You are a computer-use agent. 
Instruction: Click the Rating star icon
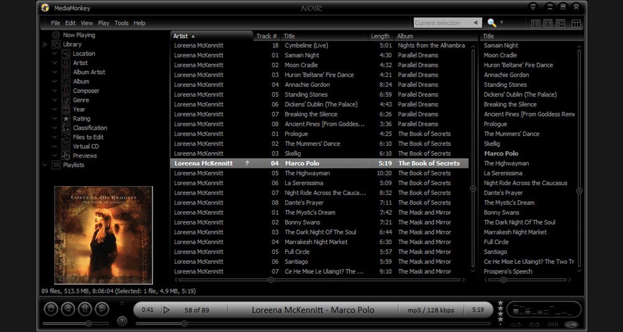tap(66, 119)
